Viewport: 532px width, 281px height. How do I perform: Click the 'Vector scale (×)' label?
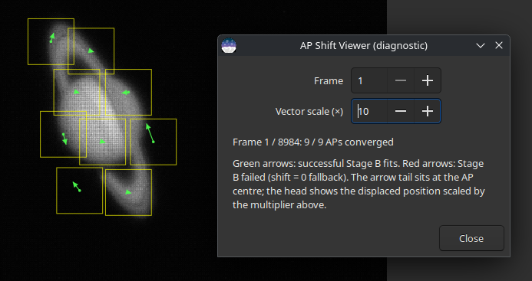(309, 111)
